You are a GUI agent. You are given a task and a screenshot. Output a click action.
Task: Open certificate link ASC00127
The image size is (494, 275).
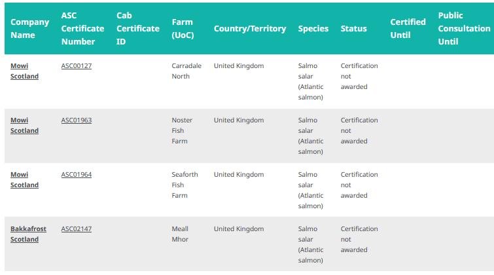pos(76,66)
